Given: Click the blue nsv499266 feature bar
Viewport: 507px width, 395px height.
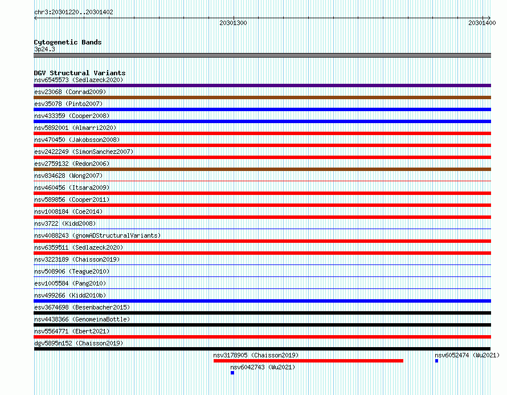Looking at the screenshot, I should coord(262,301).
